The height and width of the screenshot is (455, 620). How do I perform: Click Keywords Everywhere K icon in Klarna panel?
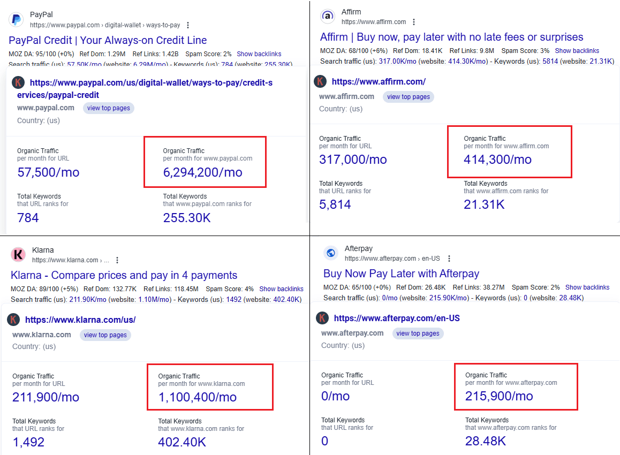pyautogui.click(x=13, y=320)
